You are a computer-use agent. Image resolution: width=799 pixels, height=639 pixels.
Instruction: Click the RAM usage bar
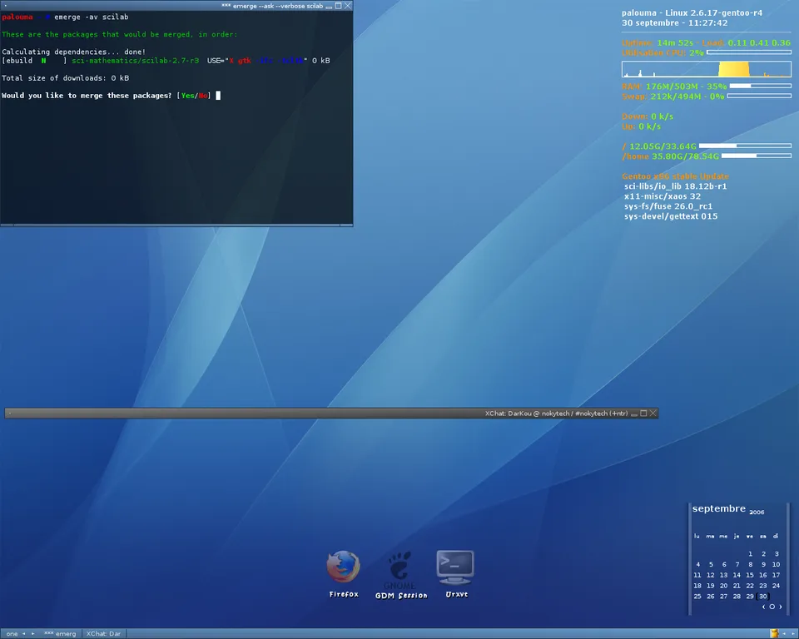coord(760,87)
